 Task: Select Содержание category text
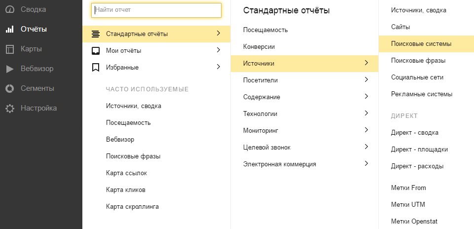[261, 97]
